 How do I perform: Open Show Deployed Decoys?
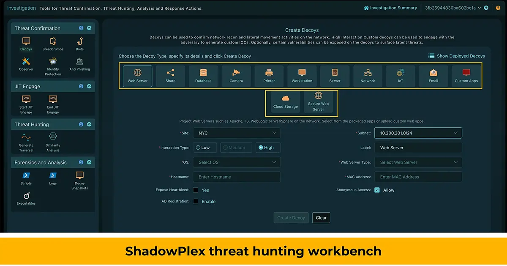[457, 56]
